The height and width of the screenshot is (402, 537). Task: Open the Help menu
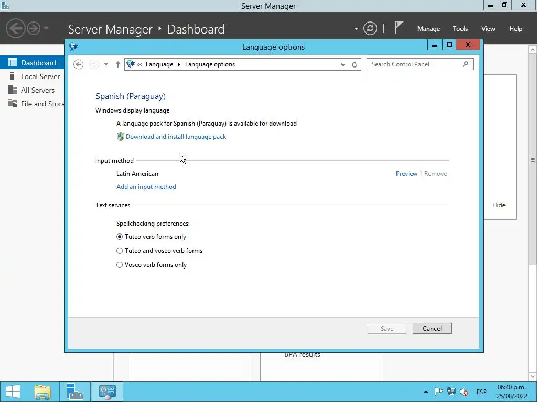515,29
